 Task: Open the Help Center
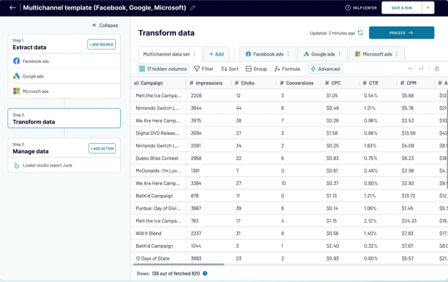tap(361, 8)
